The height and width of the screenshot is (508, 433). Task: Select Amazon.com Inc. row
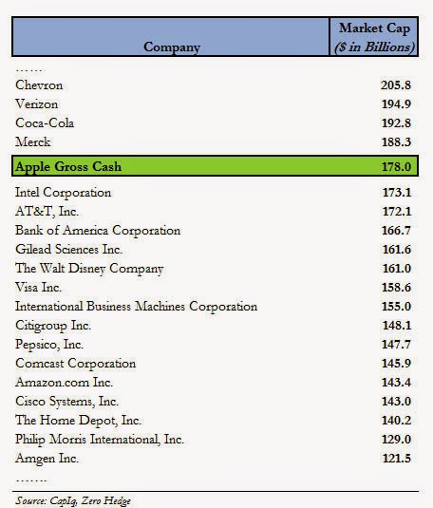point(214,383)
